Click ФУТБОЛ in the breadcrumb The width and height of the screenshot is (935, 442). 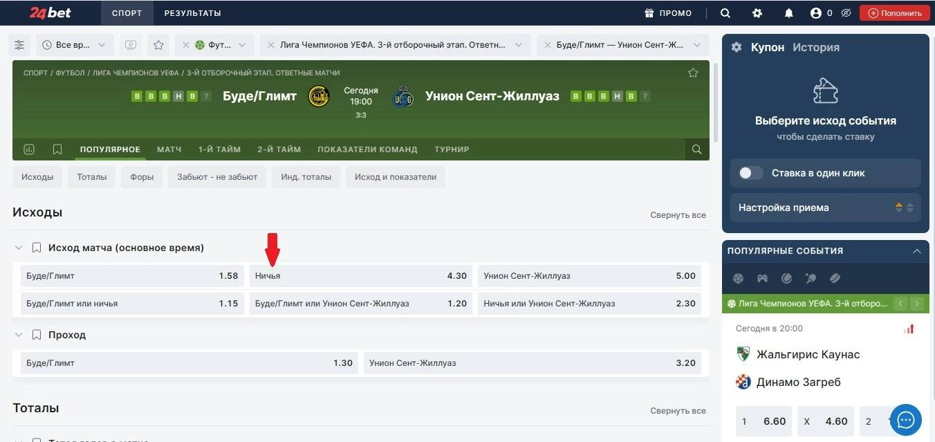(x=70, y=73)
